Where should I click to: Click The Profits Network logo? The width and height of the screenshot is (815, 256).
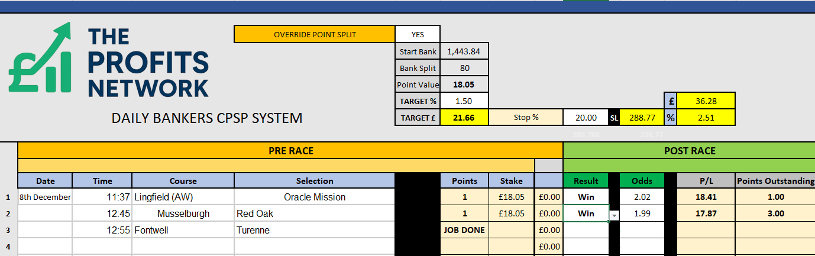(x=109, y=61)
